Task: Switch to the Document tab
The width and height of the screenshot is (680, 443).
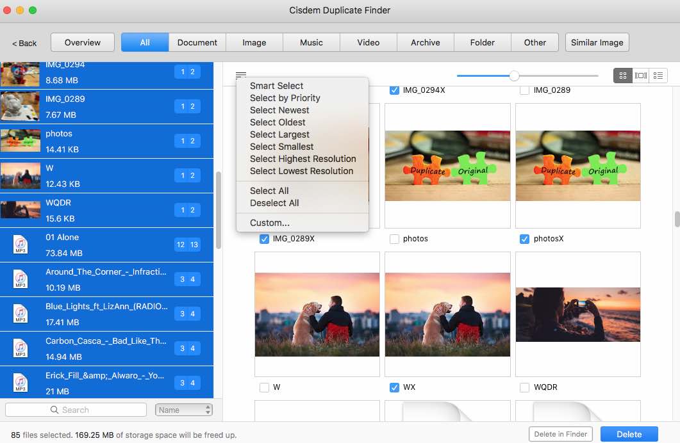Action: [x=197, y=42]
